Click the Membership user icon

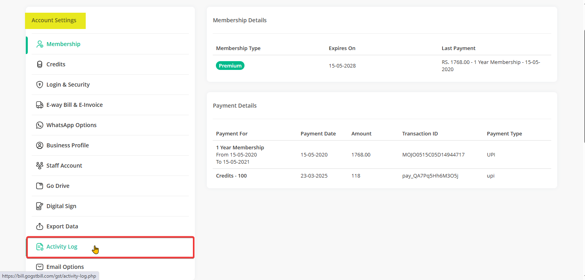coord(40,44)
